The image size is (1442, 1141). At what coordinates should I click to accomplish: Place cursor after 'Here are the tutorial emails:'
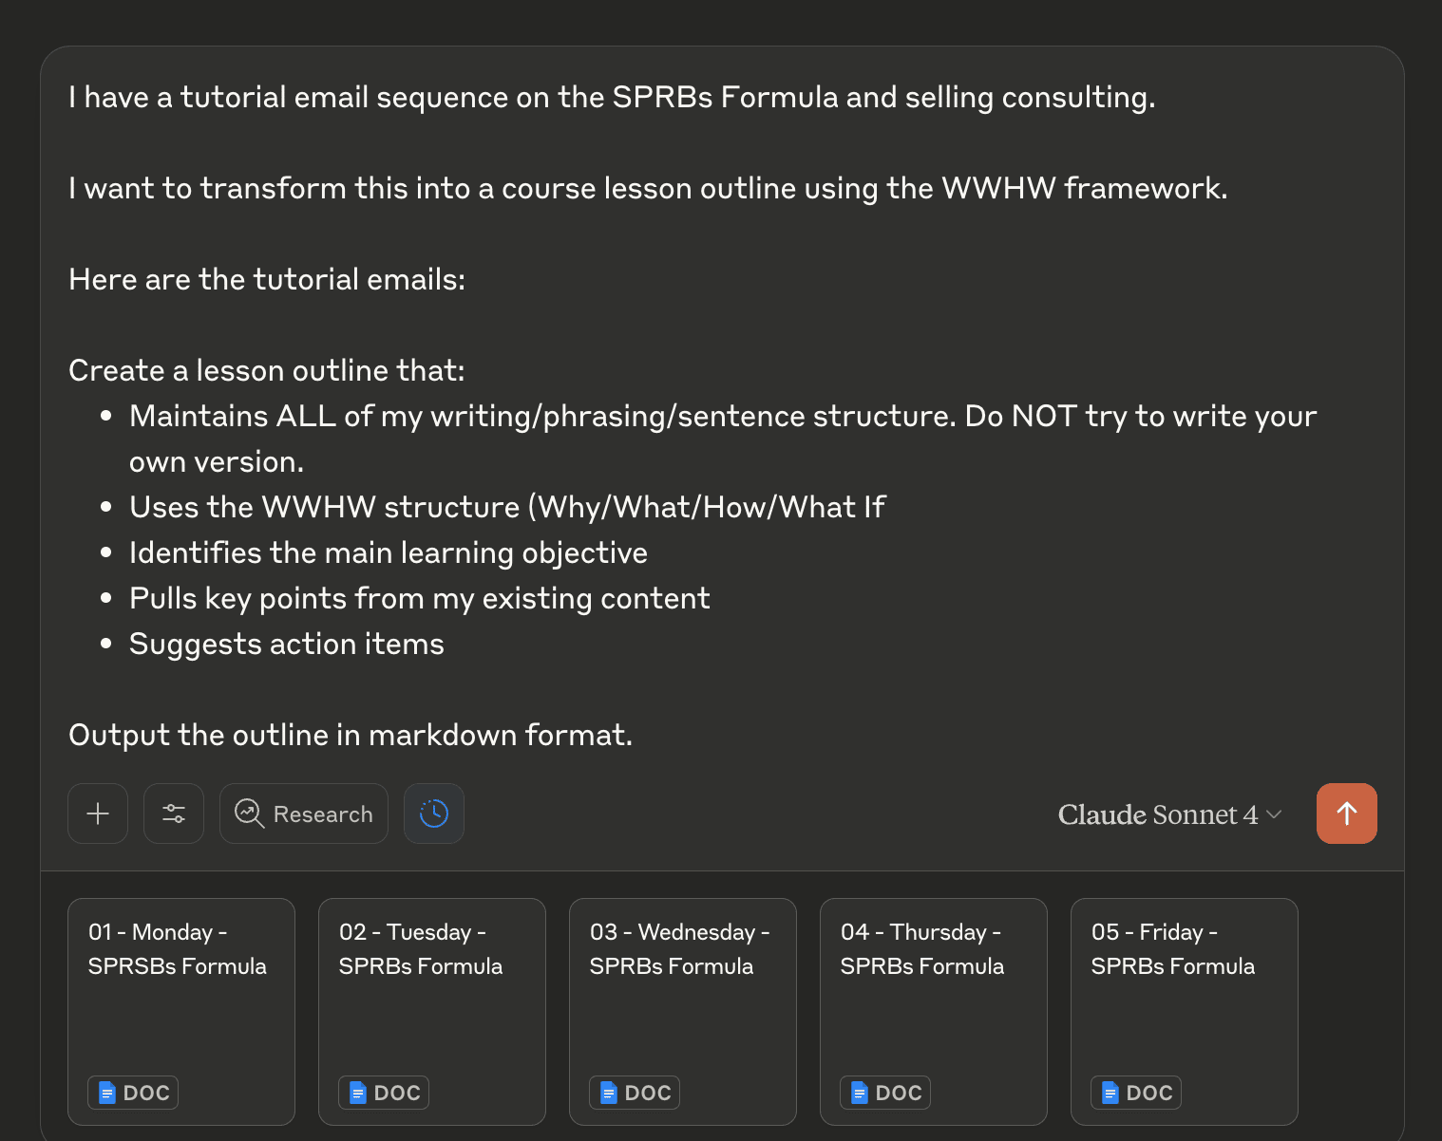(466, 280)
